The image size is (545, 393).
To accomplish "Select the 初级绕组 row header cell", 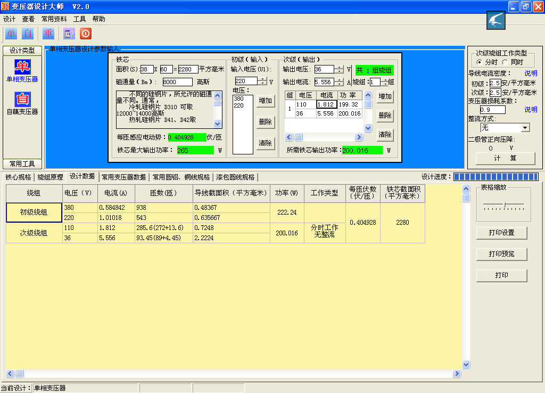I will pos(34,212).
